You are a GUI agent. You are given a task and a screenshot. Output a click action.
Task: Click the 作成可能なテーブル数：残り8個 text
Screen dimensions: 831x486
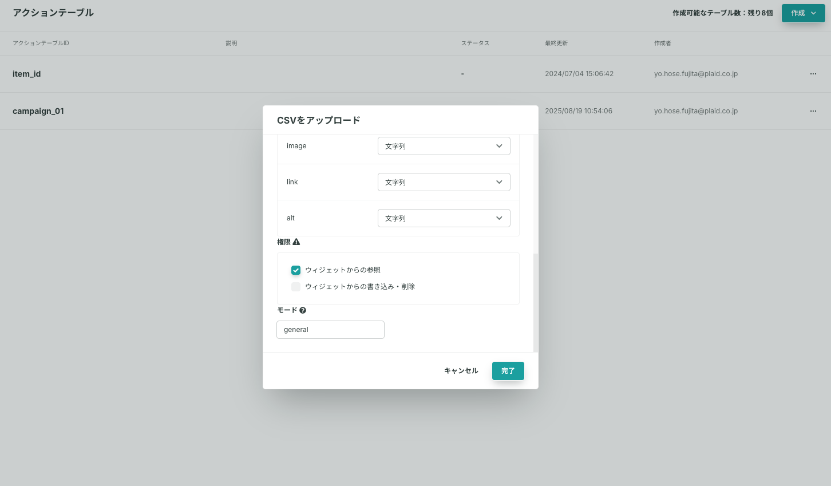pyautogui.click(x=723, y=13)
